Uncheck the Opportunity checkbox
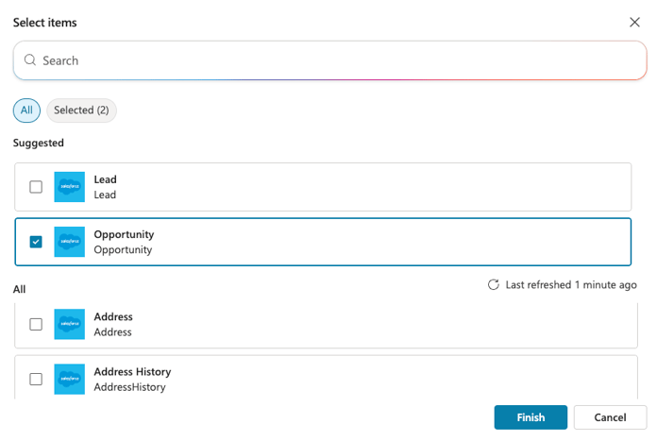The image size is (657, 441). pyautogui.click(x=36, y=242)
